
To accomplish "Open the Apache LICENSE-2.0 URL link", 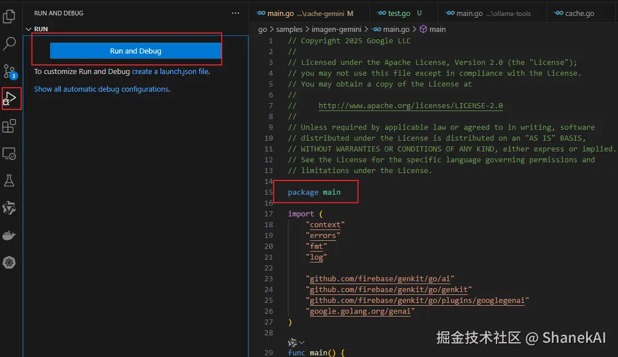I will (410, 105).
